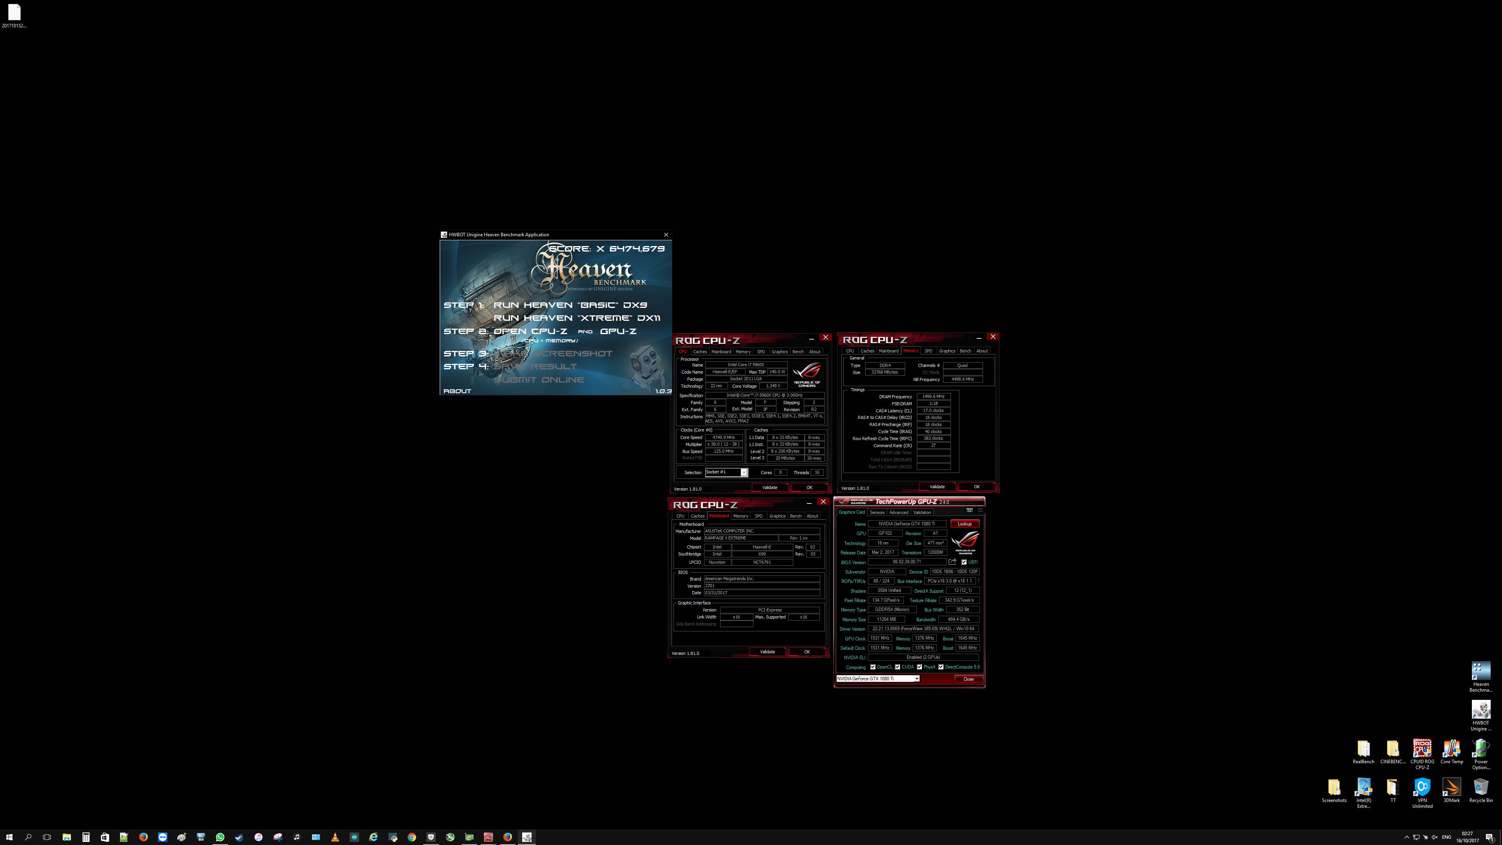
Task: Click Run Heaven "Xtreme" DX11 step
Action: click(577, 318)
